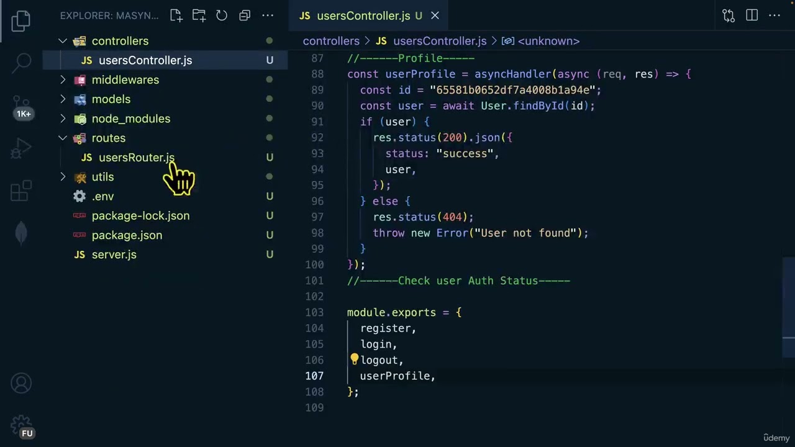Click the Profile comment on line 87

tap(411, 58)
